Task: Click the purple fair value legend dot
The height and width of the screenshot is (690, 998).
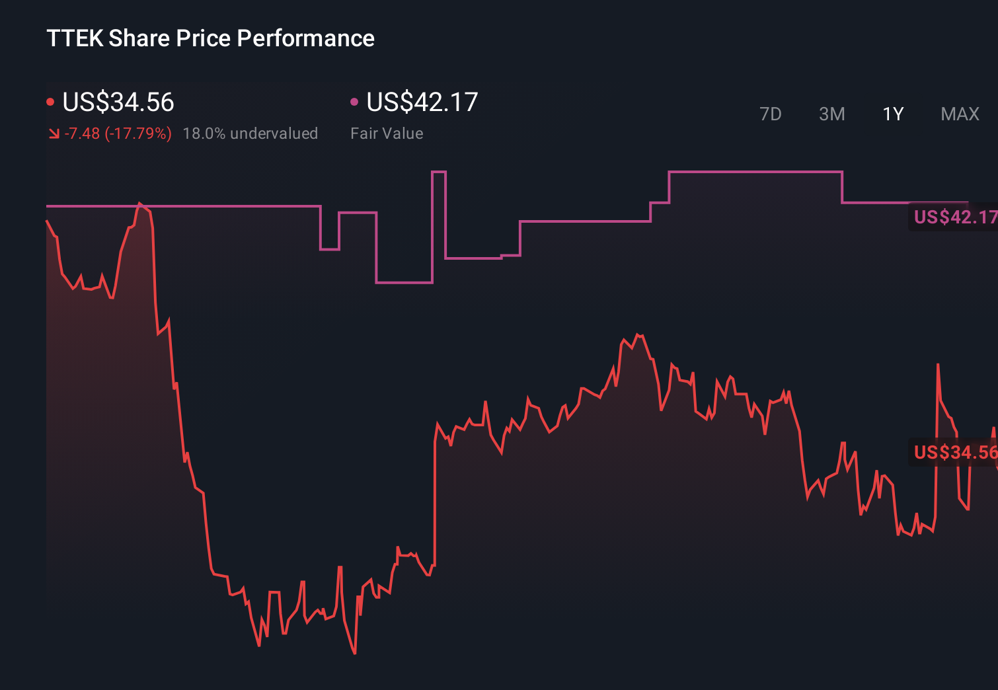Action: click(x=354, y=101)
